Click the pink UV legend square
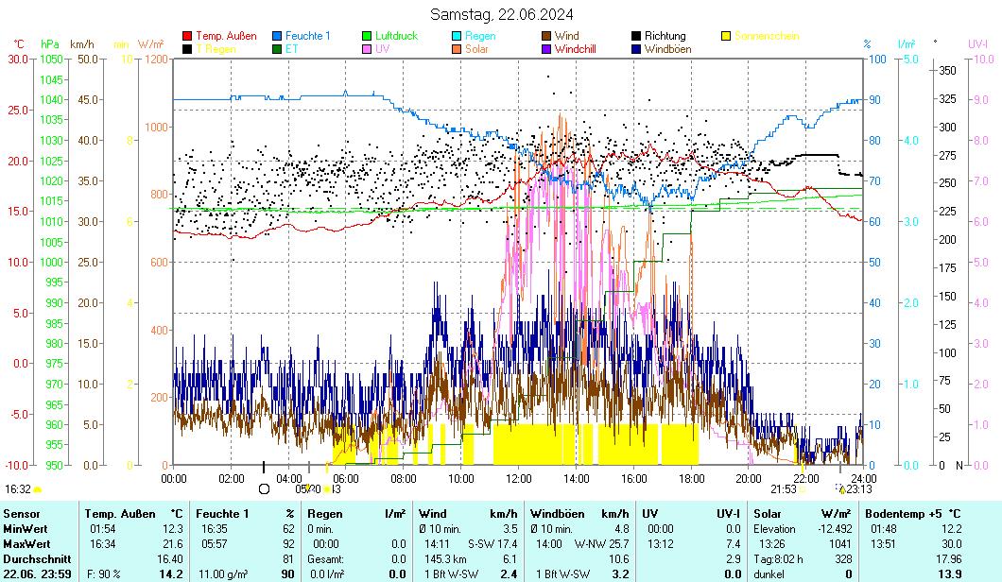The height and width of the screenshot is (582, 1002). 368,49
